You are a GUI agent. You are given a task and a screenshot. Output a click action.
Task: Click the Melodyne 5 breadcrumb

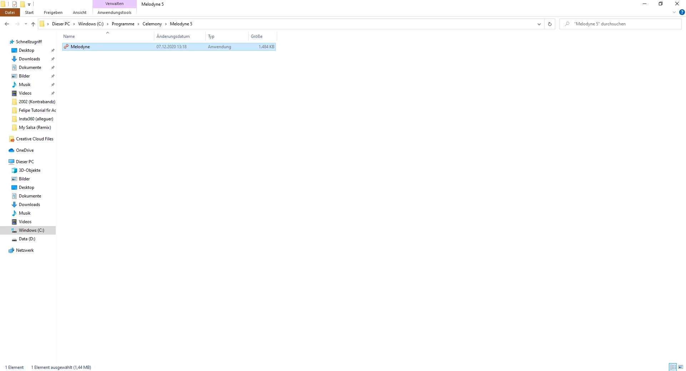pyautogui.click(x=181, y=24)
